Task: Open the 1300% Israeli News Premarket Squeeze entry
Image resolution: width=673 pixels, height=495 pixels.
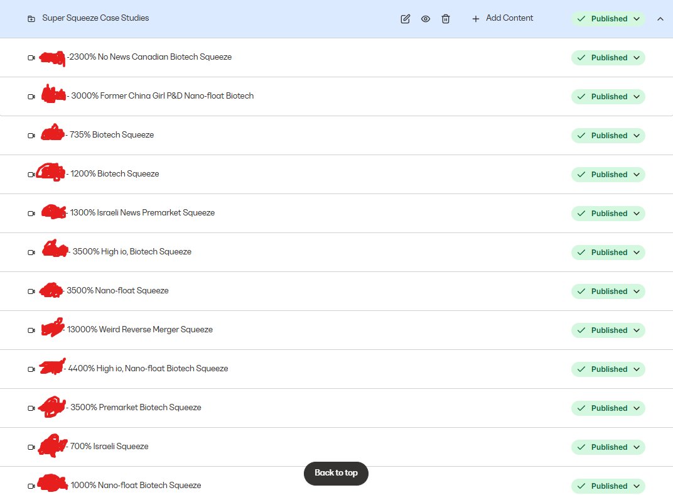Action: tap(143, 213)
